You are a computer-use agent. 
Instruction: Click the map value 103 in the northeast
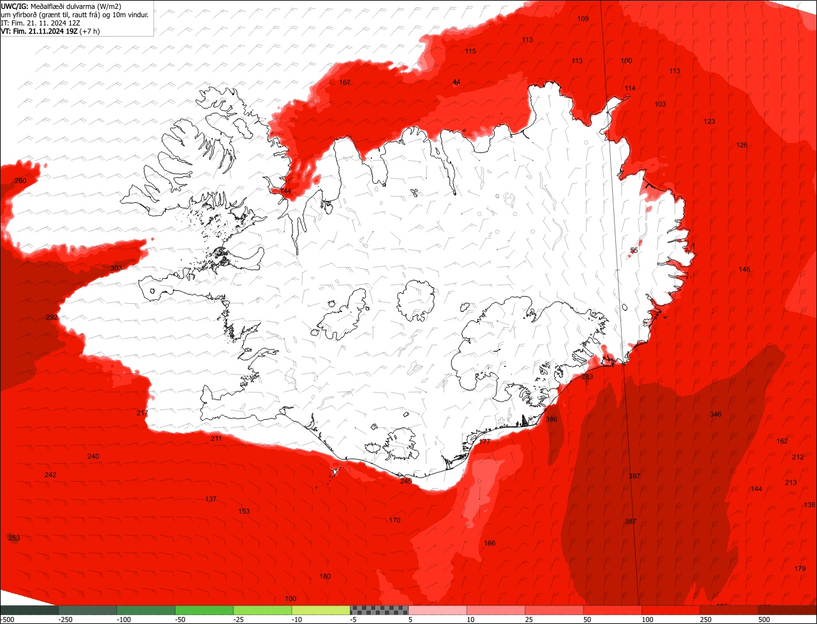tap(660, 104)
